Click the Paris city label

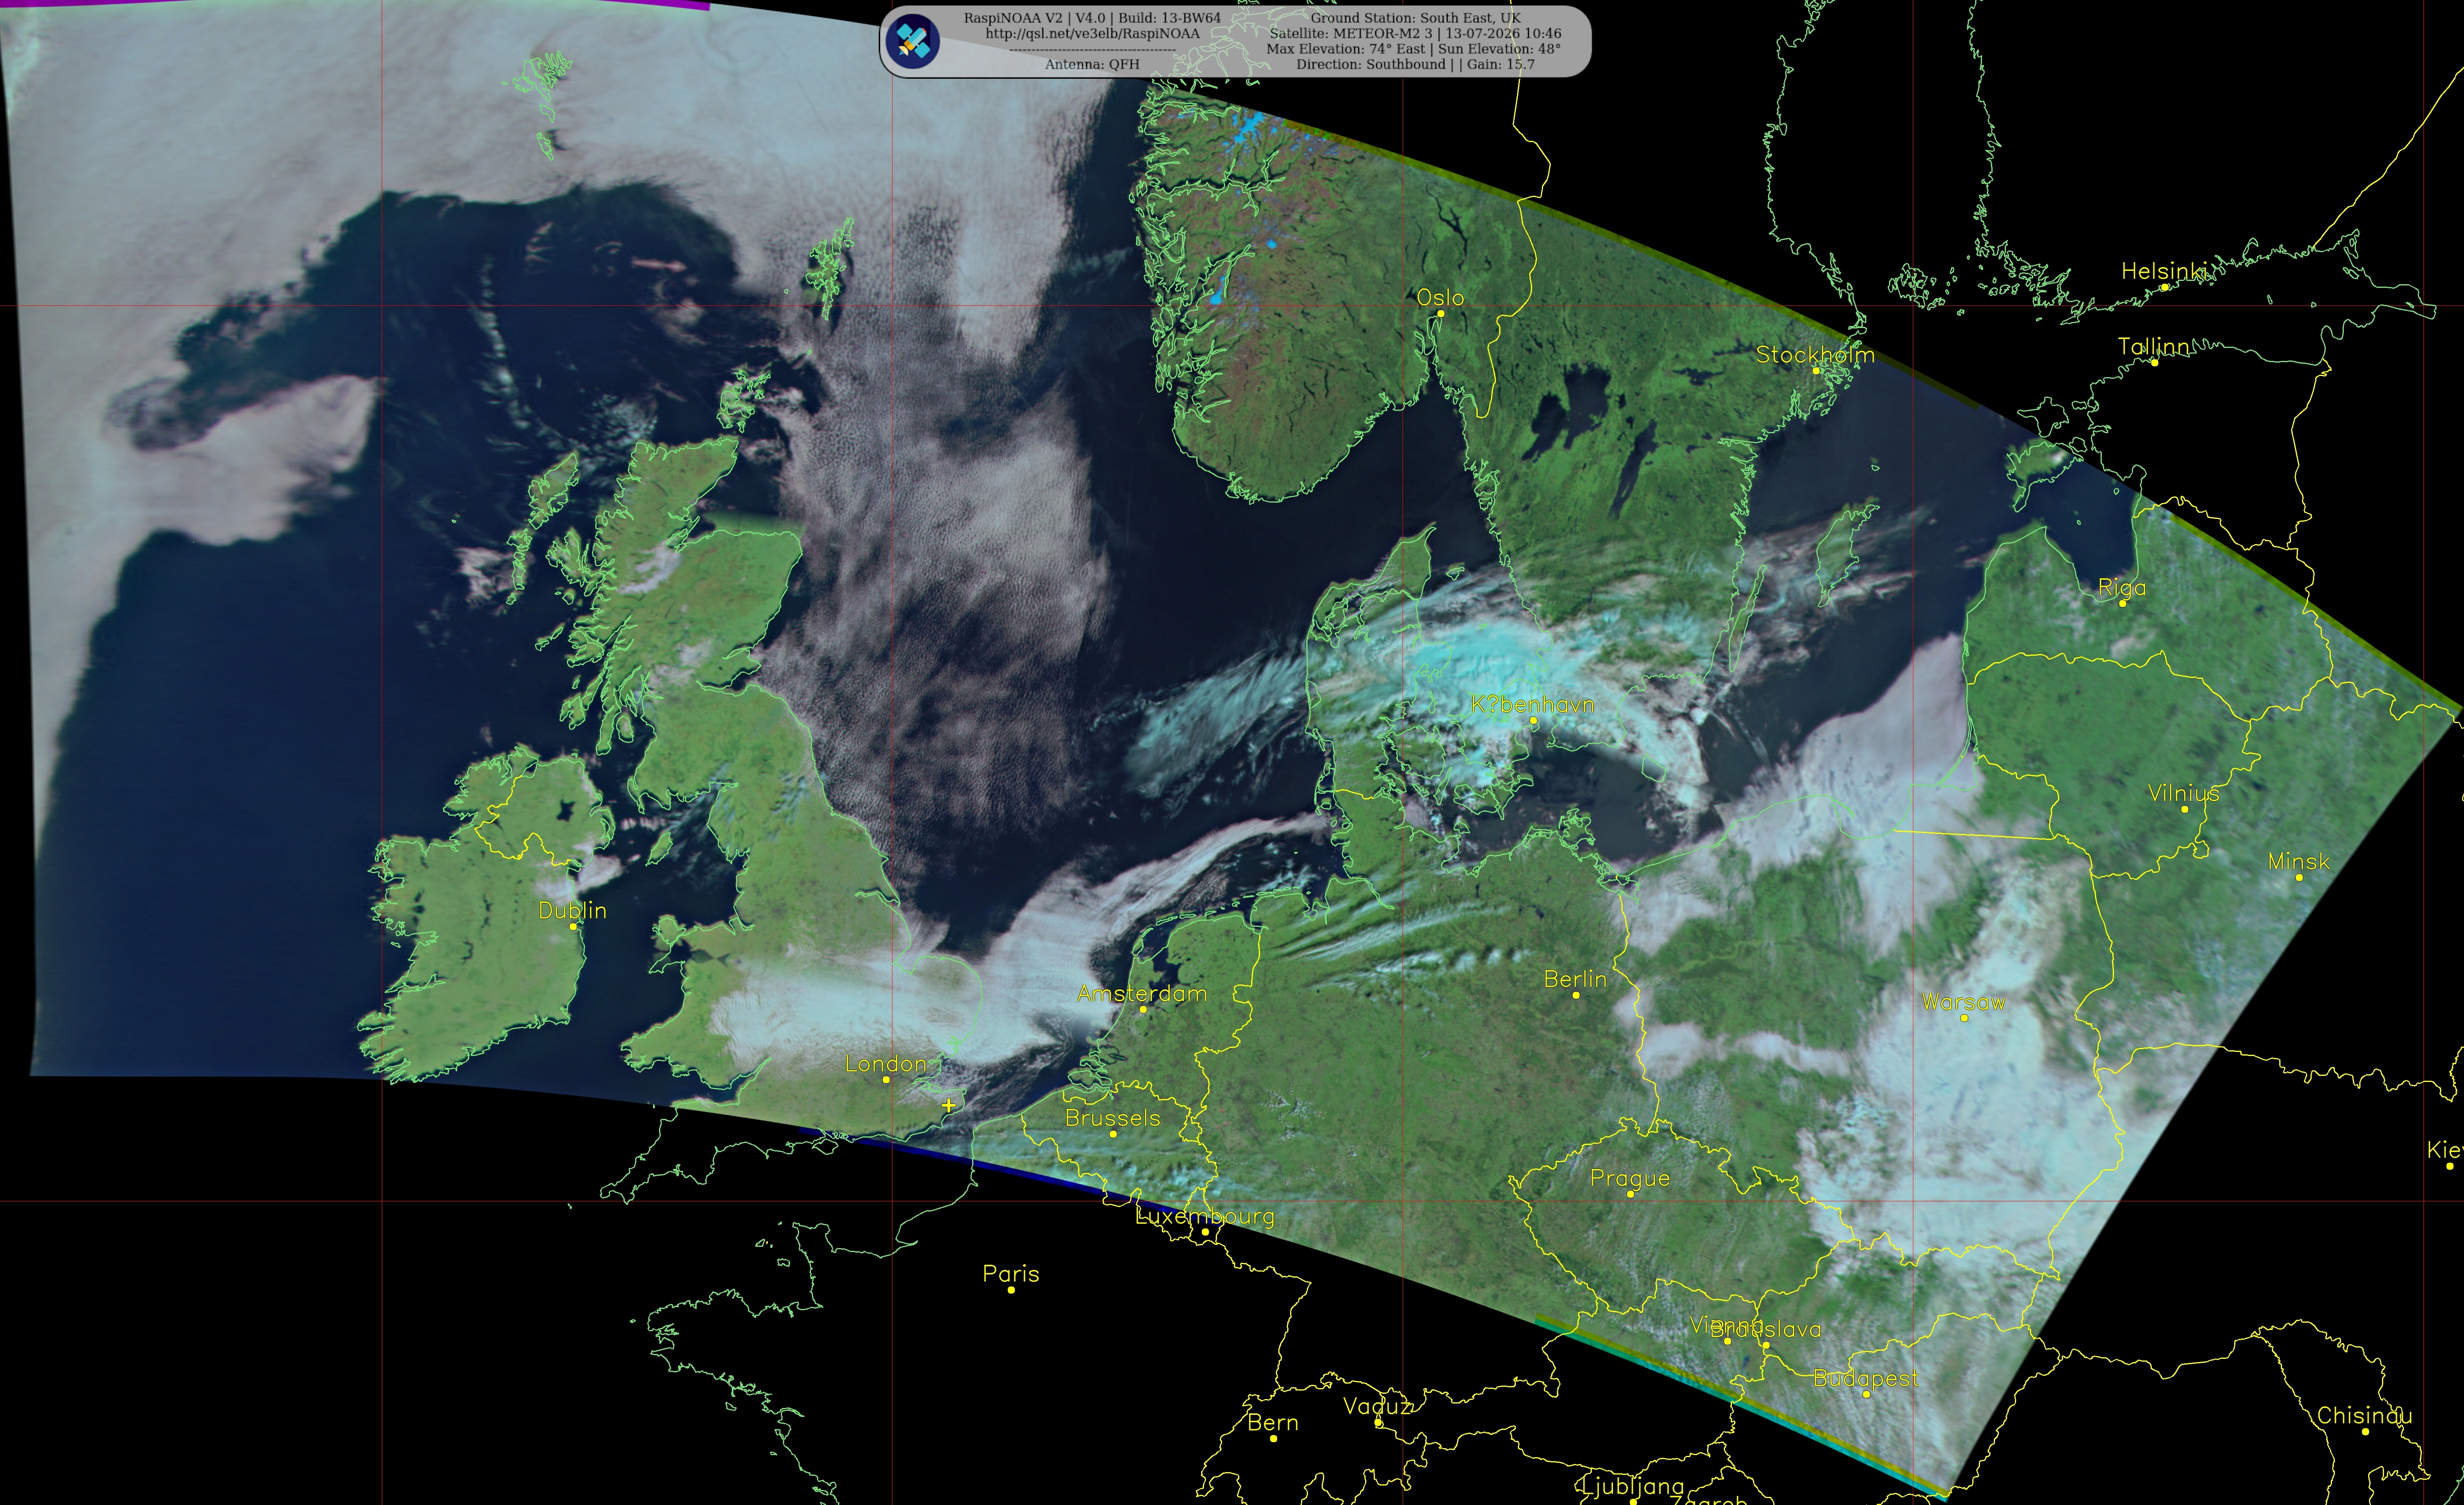pos(1011,1274)
